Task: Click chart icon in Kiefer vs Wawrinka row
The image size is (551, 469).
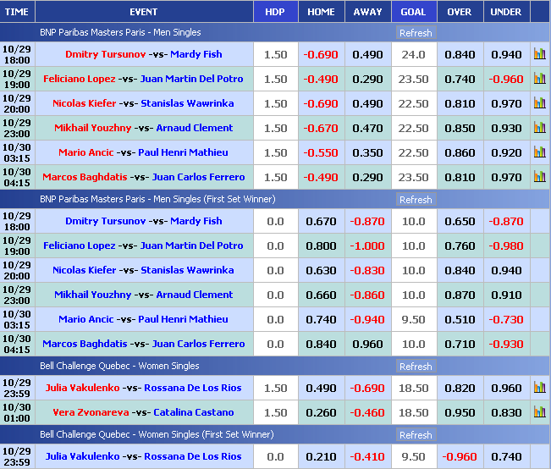Action: pos(539,103)
